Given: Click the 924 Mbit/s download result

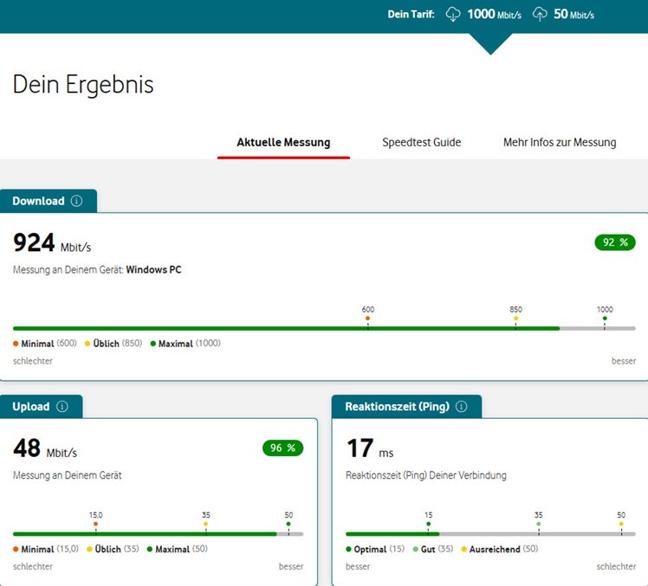Looking at the screenshot, I should pyautogui.click(x=52, y=243).
